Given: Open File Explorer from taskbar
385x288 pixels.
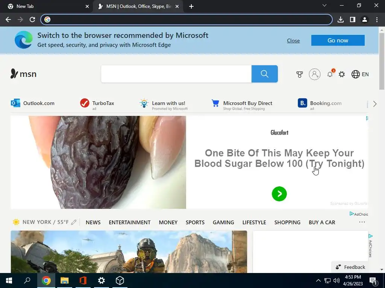Looking at the screenshot, I should coord(64,280).
